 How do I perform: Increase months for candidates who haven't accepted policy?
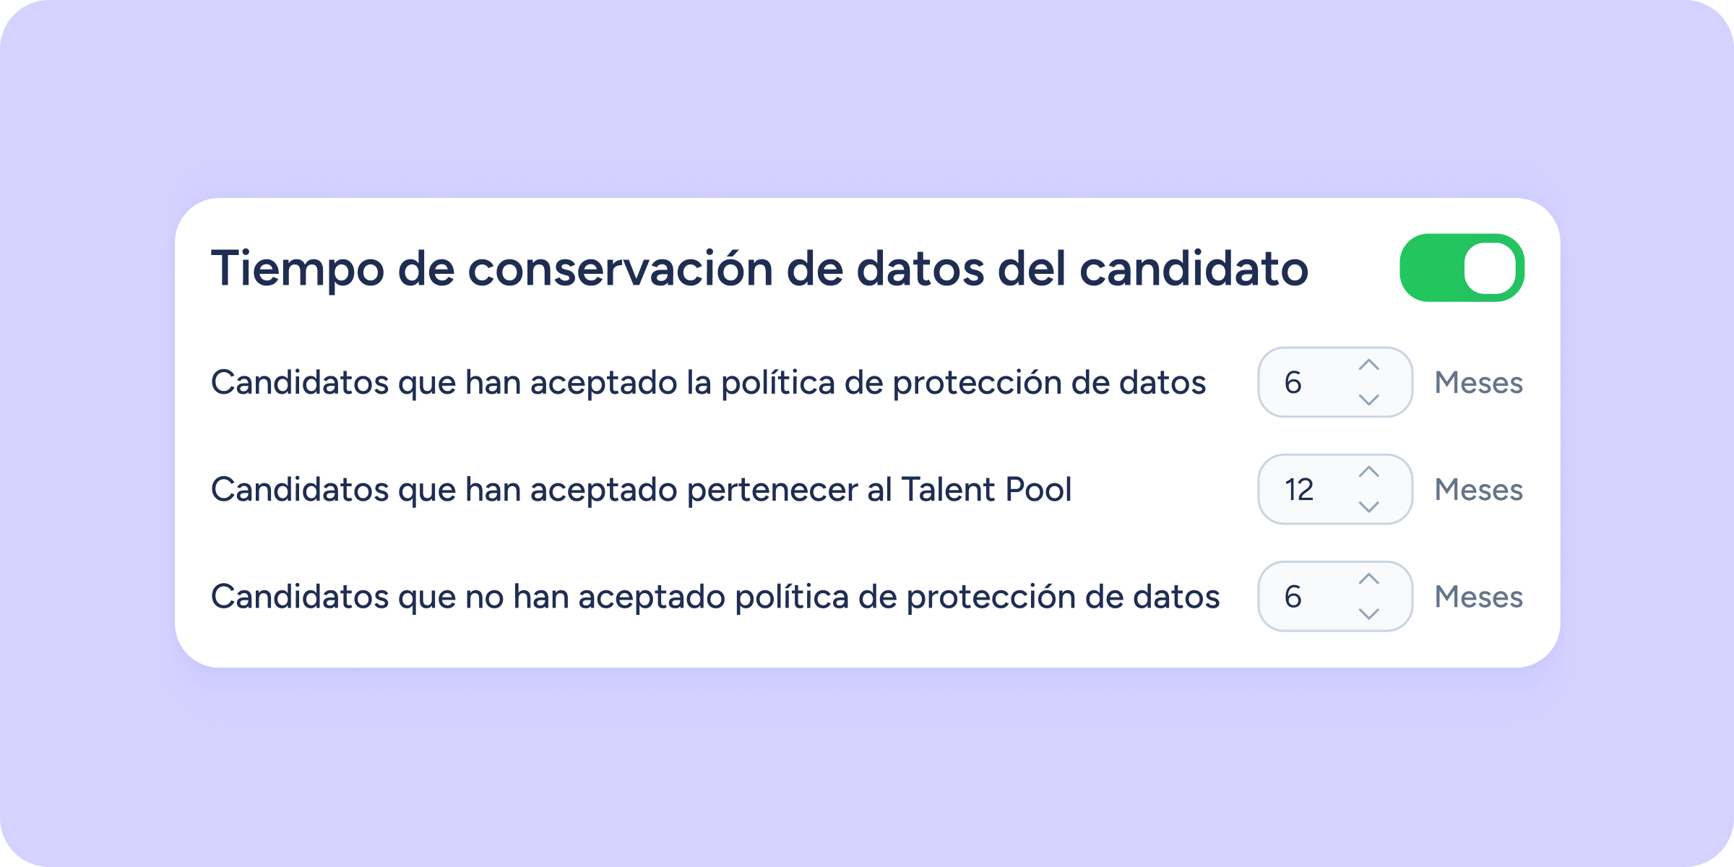tap(1368, 579)
